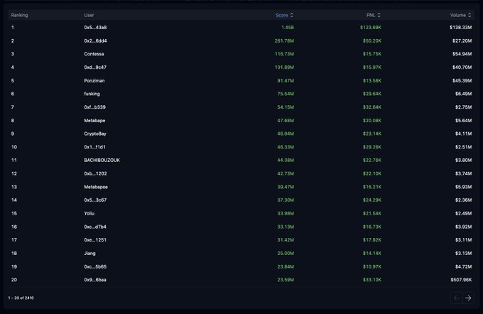Sort table by PNL column
This screenshot has width=483, height=314.
(x=374, y=15)
